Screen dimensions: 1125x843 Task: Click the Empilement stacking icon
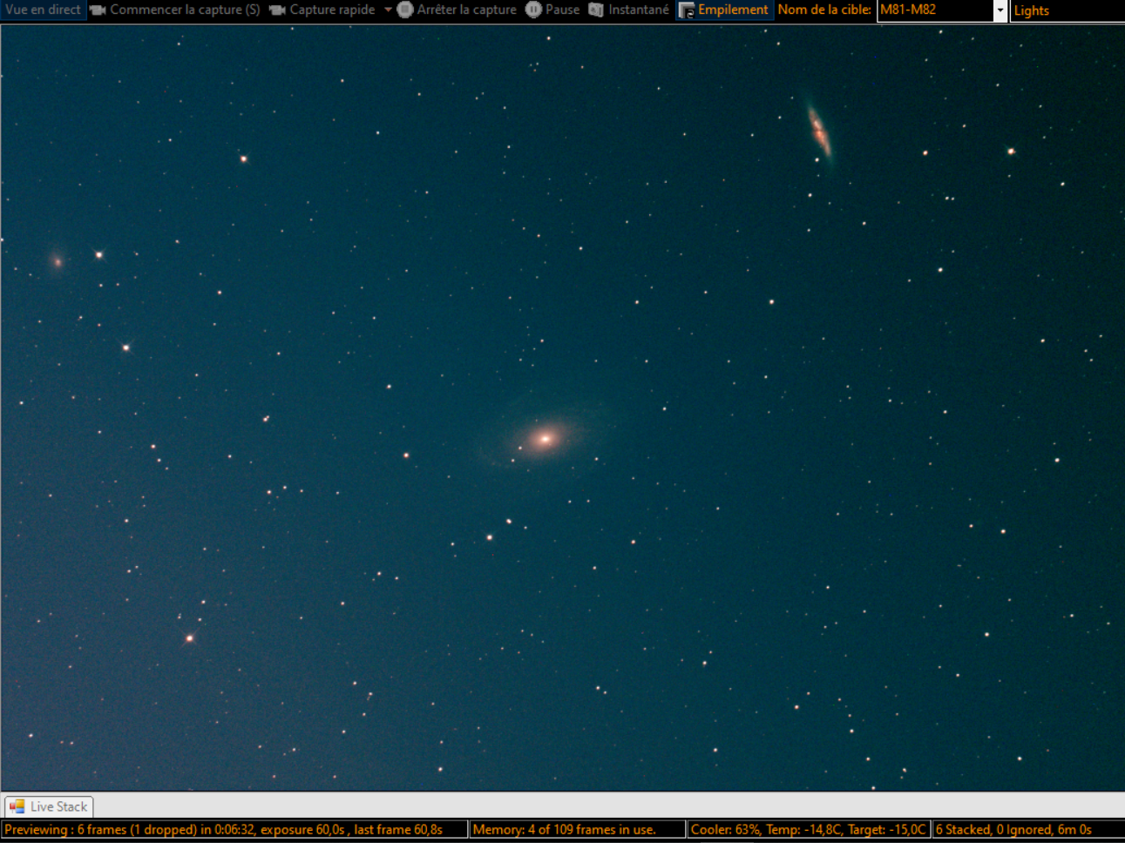point(687,10)
